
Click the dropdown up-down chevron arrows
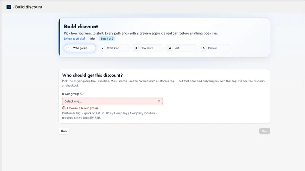tap(159, 101)
